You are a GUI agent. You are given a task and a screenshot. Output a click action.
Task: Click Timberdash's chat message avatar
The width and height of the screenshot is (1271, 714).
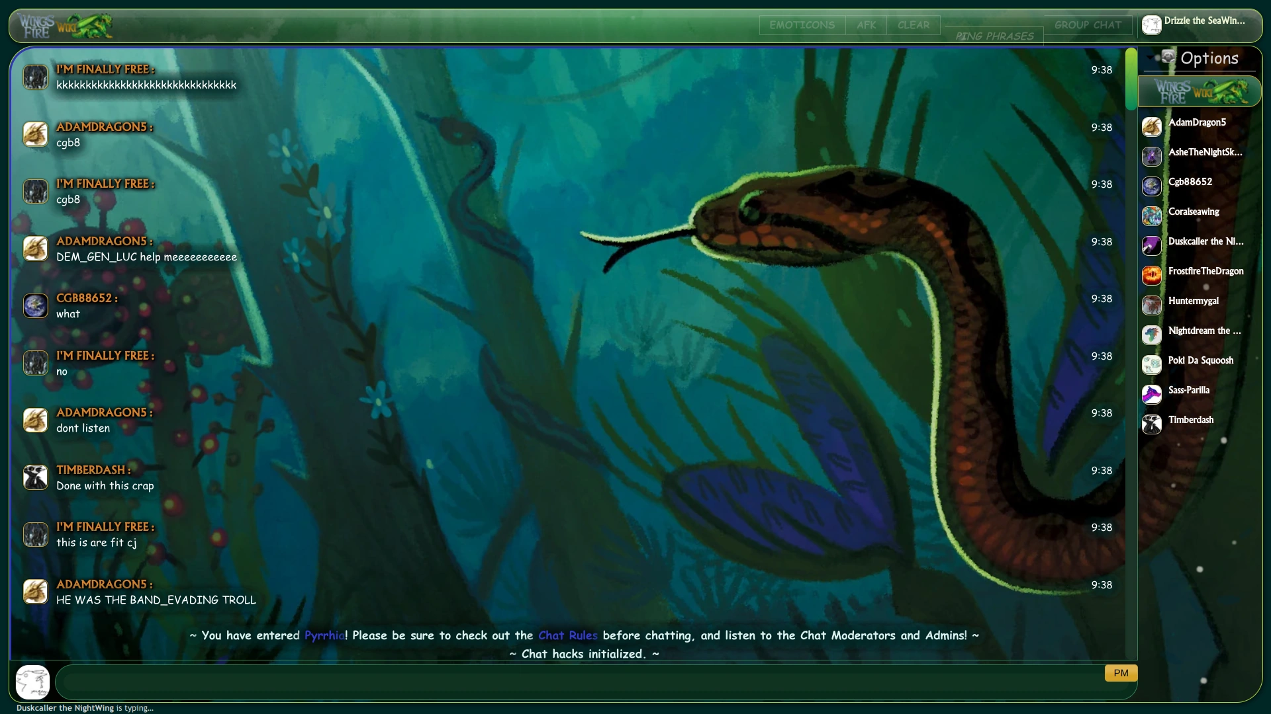(x=36, y=477)
